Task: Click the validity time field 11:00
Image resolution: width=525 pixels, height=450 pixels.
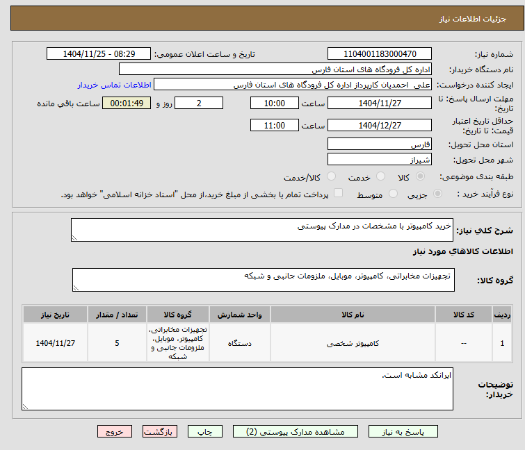Action: click(x=275, y=125)
